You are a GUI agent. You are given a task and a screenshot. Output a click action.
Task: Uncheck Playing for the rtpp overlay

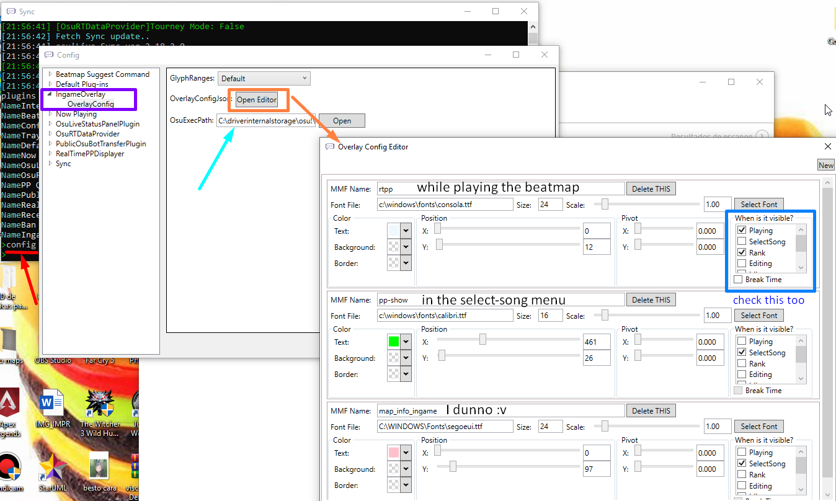pos(742,230)
